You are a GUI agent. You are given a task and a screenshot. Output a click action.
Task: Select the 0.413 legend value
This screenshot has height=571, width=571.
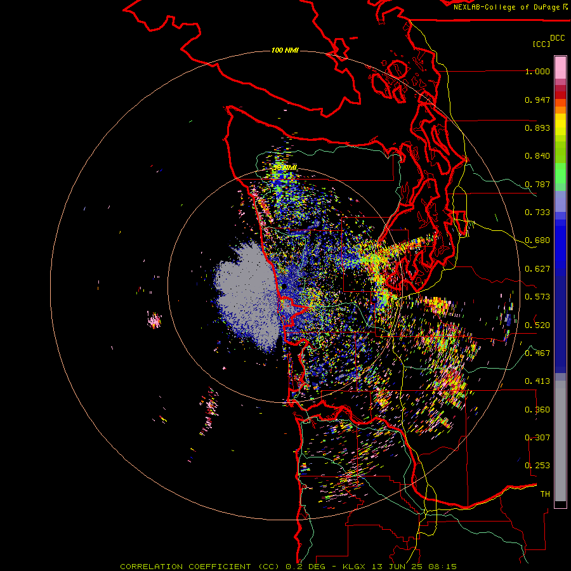537,381
